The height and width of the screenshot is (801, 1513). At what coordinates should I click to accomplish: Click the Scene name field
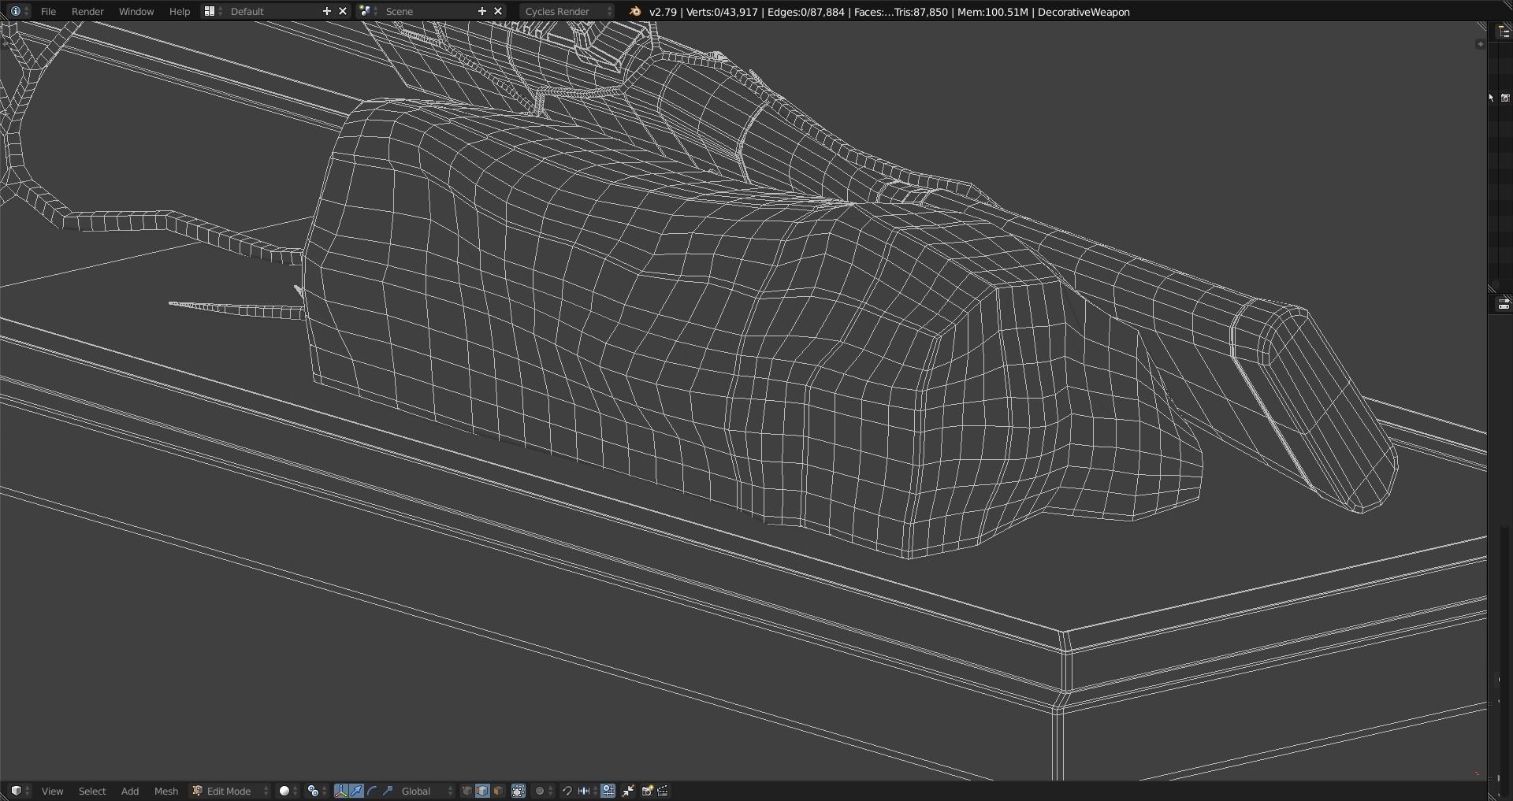pos(428,11)
